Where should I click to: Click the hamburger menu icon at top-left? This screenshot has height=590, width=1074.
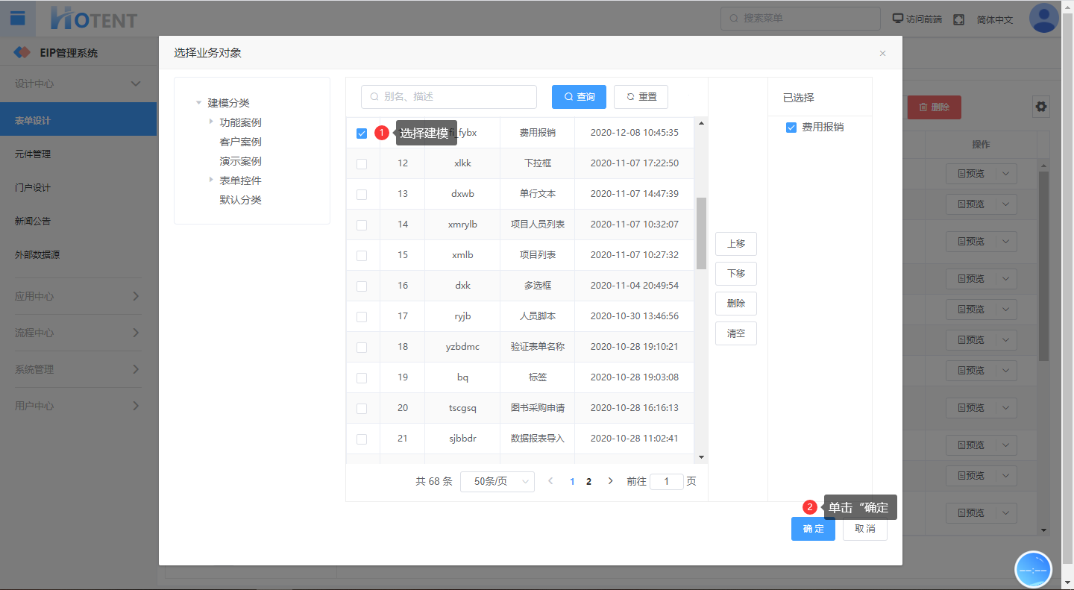[17, 19]
